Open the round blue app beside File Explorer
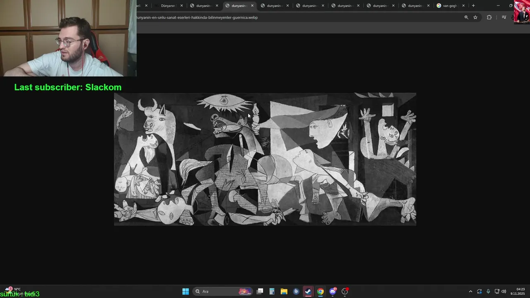The height and width of the screenshot is (298, 530). (296, 291)
